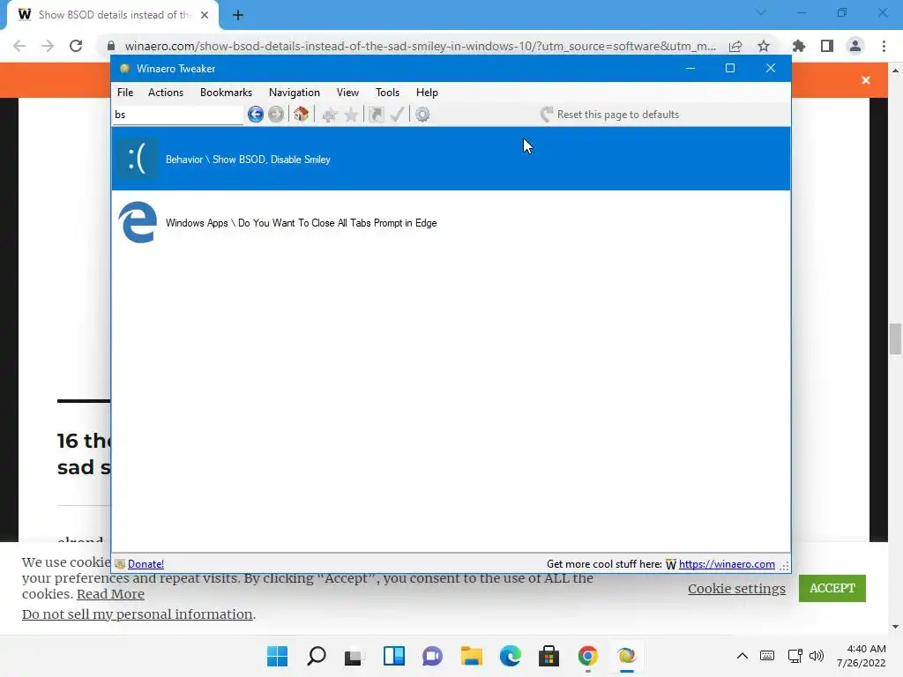Open the Help menu
This screenshot has height=677, width=903.
click(427, 92)
